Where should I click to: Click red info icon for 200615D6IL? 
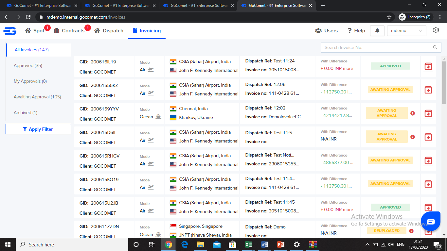pos(413,137)
